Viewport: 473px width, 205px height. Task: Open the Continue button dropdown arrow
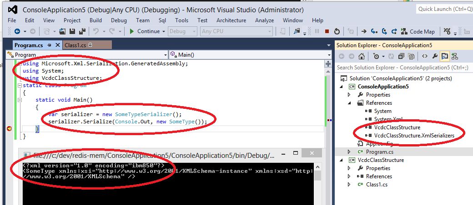pos(163,31)
